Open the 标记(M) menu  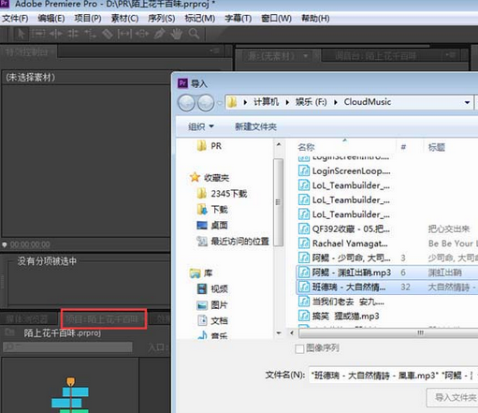200,18
